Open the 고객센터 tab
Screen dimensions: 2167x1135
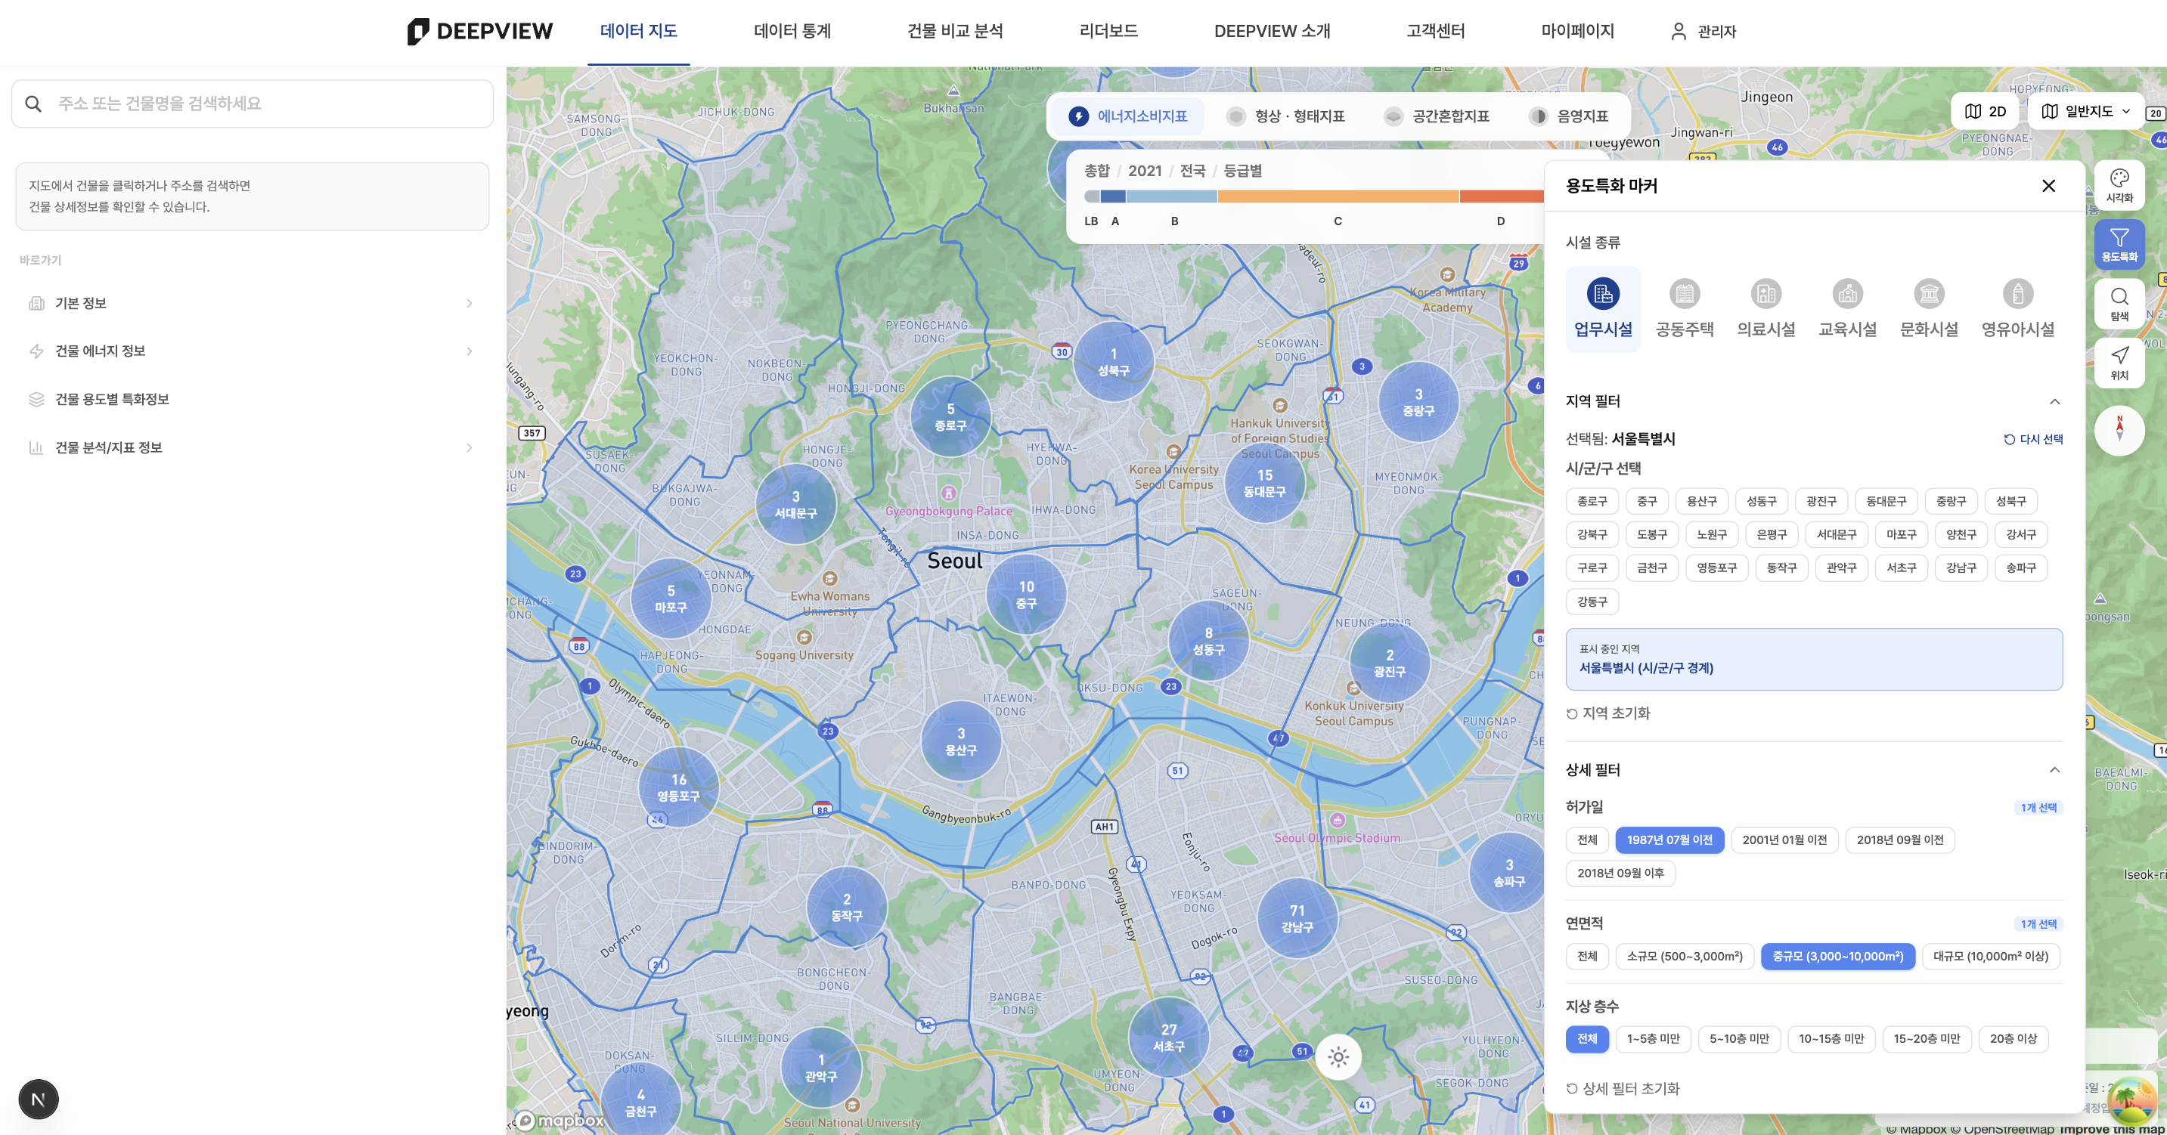tap(1435, 31)
